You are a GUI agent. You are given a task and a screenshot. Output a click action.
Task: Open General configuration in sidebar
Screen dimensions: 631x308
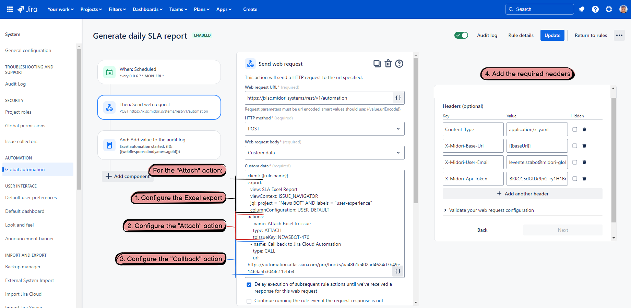point(28,50)
